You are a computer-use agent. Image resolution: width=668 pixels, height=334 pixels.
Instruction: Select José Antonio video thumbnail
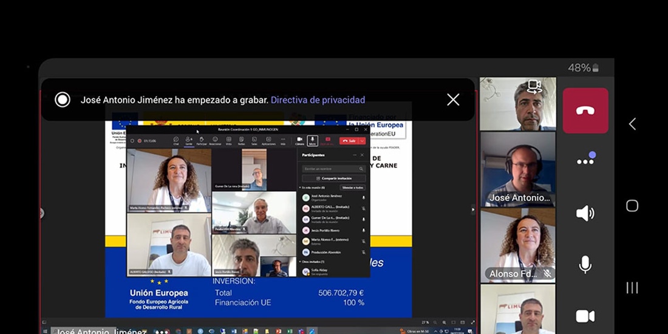click(518, 169)
